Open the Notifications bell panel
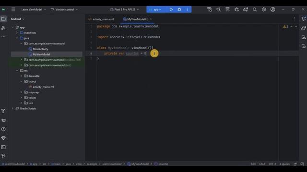The image size is (307, 172). coord(304,19)
